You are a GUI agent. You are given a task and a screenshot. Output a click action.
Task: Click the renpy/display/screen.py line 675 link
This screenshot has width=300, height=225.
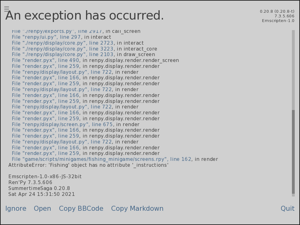62,125
